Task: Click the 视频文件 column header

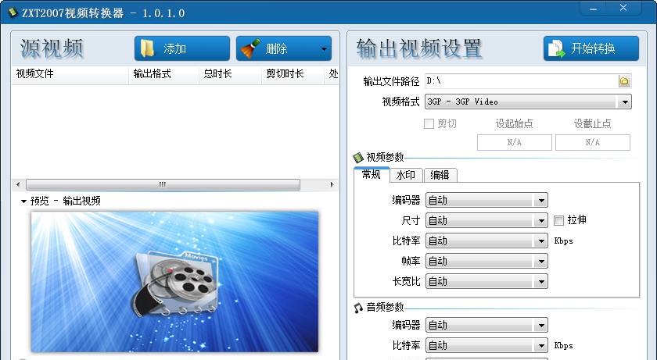Action: 70,74
